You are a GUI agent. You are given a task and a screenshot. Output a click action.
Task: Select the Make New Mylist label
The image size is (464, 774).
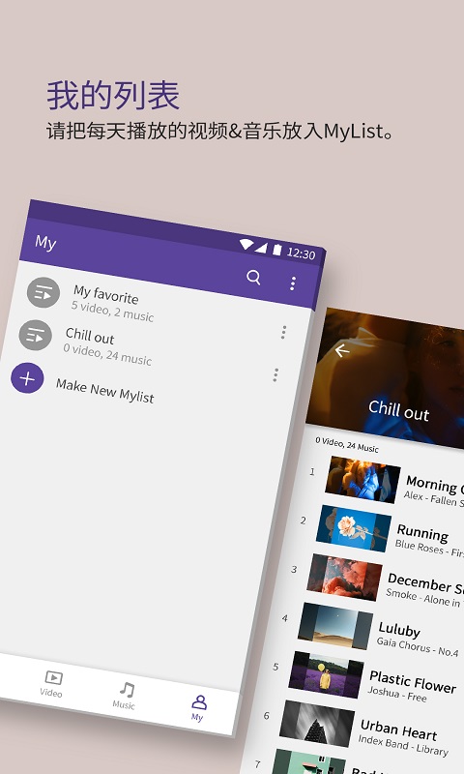(x=105, y=391)
